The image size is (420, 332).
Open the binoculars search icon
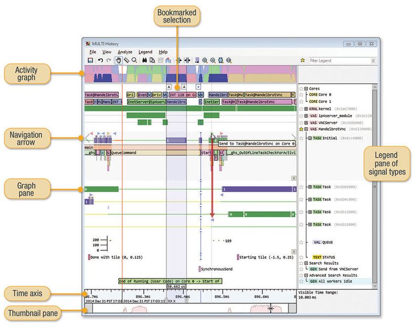(x=144, y=60)
